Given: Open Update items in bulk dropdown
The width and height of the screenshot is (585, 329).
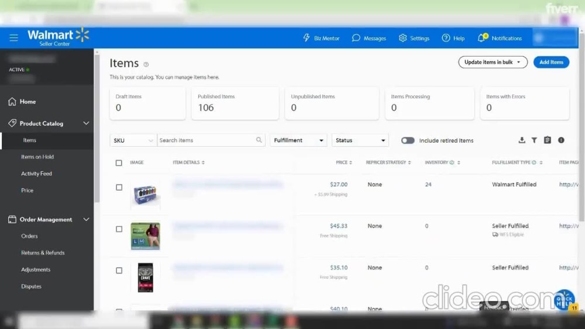Looking at the screenshot, I should pos(493,62).
